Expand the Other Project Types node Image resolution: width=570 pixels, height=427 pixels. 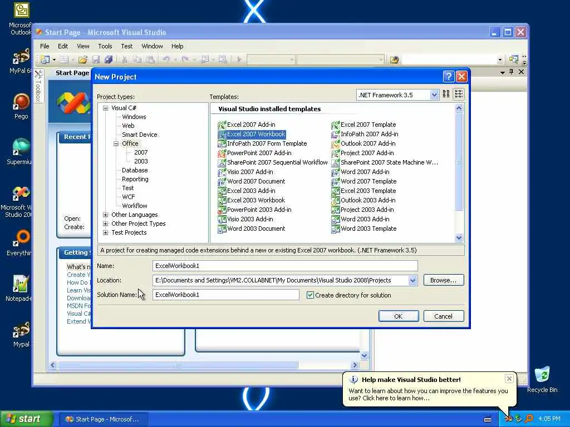coord(105,224)
